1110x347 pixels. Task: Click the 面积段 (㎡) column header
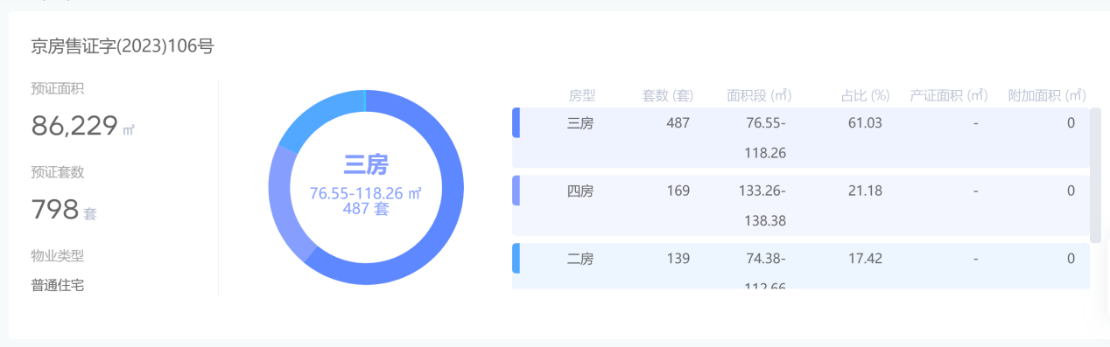point(759,95)
